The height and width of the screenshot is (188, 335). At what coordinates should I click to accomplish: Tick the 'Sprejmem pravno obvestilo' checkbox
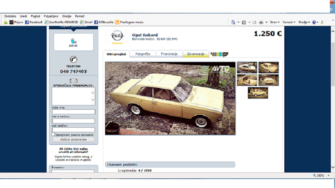click(x=53, y=134)
